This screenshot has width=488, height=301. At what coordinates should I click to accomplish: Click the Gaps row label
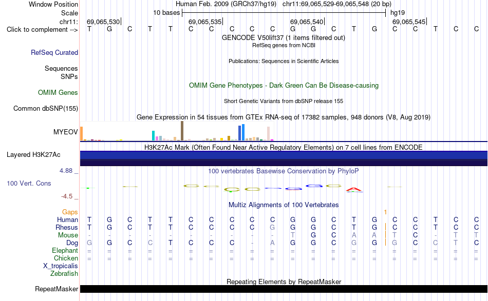pyautogui.click(x=70, y=212)
